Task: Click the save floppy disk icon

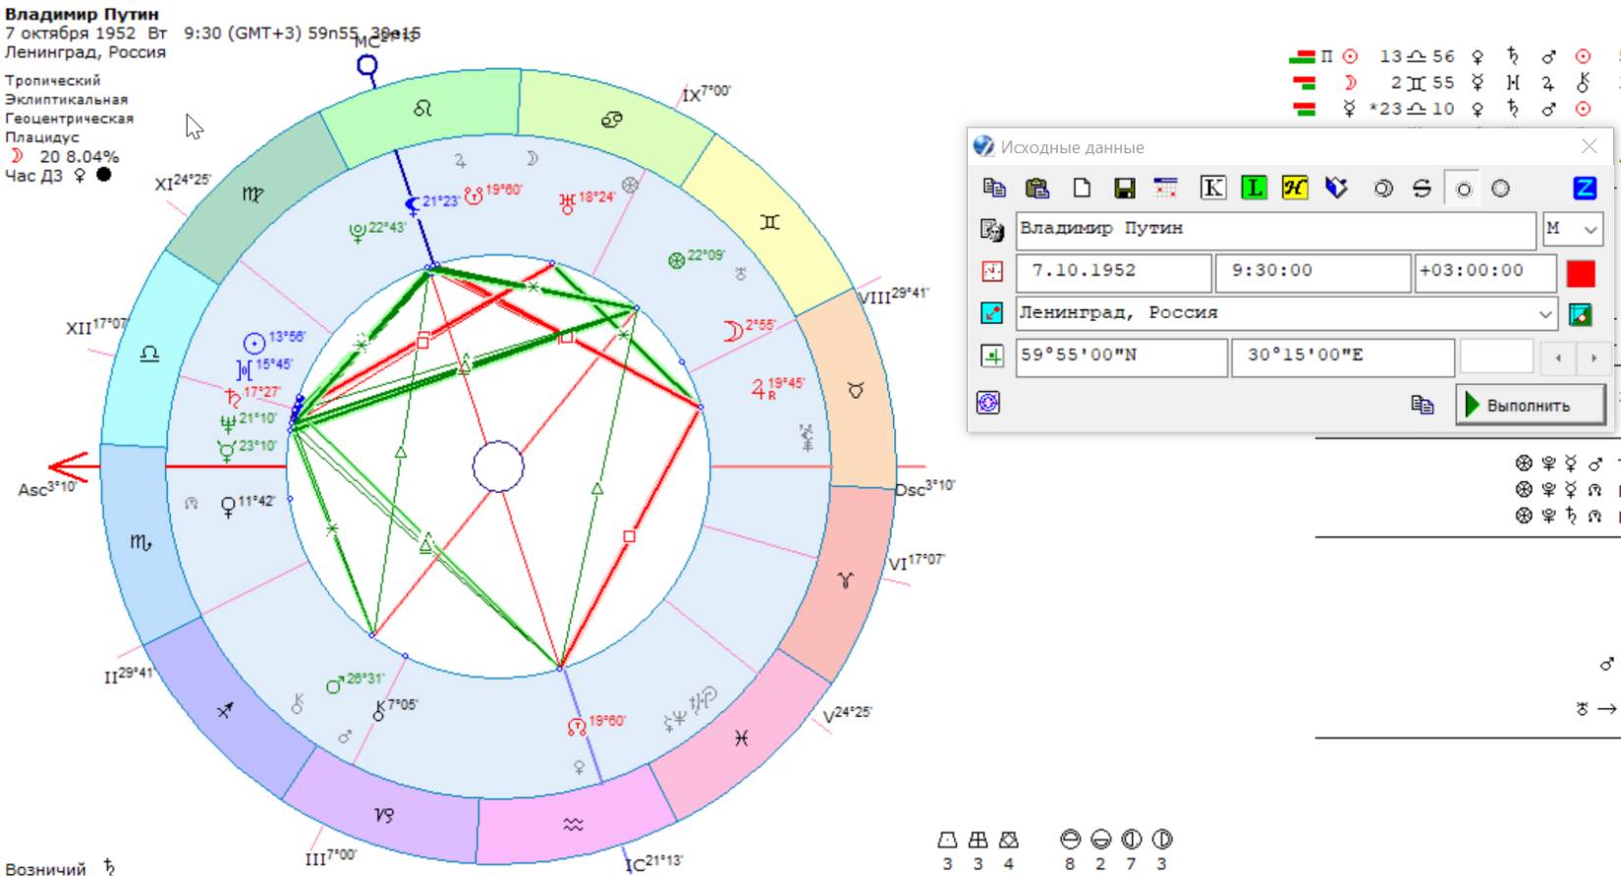Action: pyautogui.click(x=1125, y=189)
